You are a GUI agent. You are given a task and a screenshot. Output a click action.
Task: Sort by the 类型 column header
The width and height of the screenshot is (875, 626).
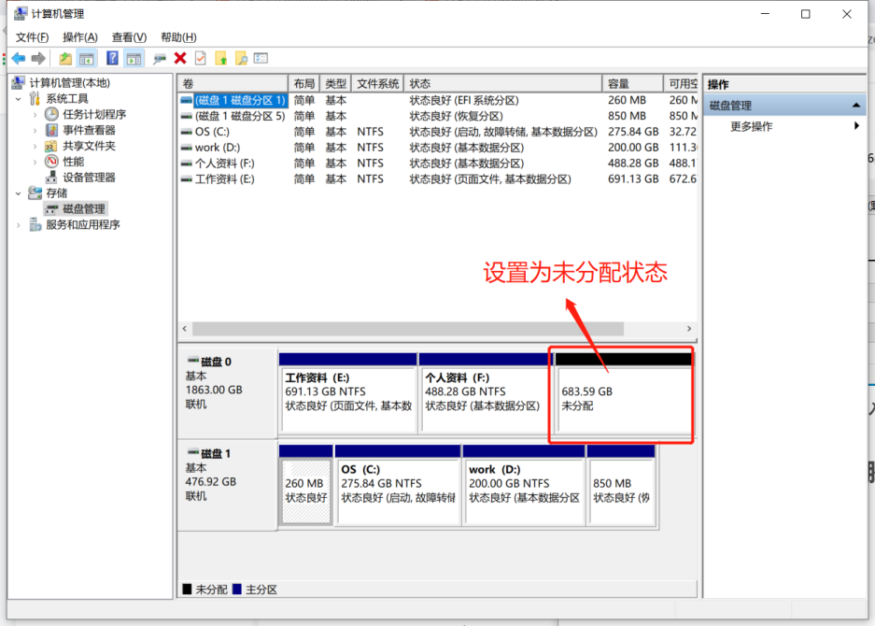point(336,84)
